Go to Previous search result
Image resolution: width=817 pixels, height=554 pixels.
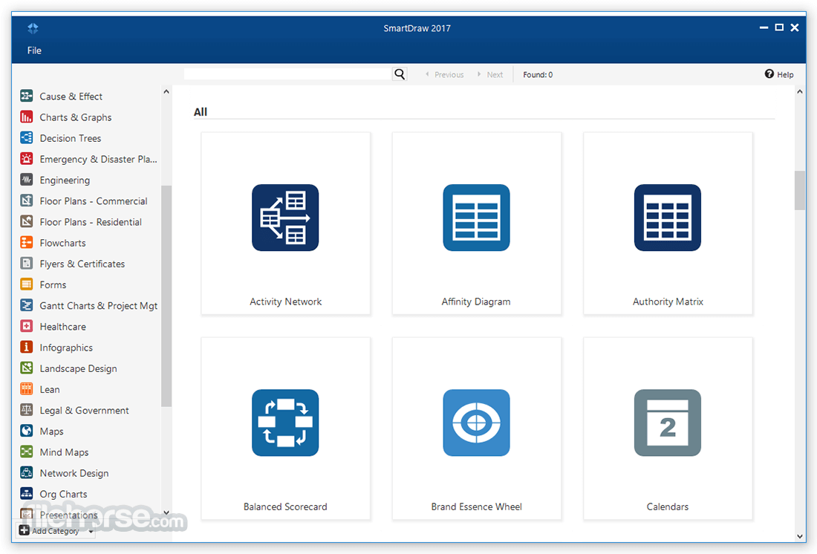pos(444,74)
